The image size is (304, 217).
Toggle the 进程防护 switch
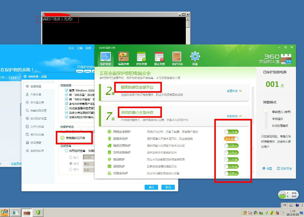[x=231, y=167]
